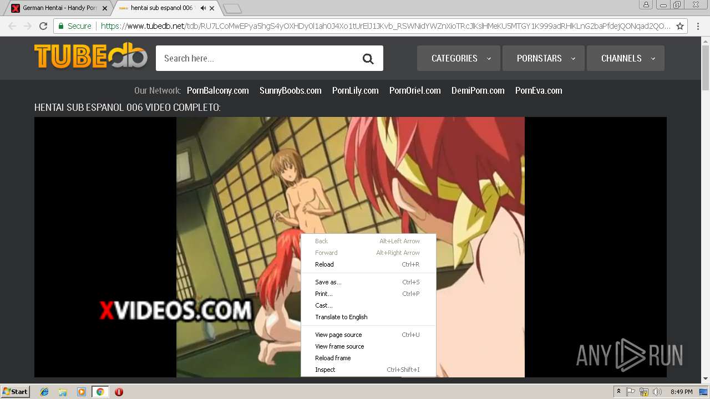Open the SunnyBoobs.com link

point(290,90)
